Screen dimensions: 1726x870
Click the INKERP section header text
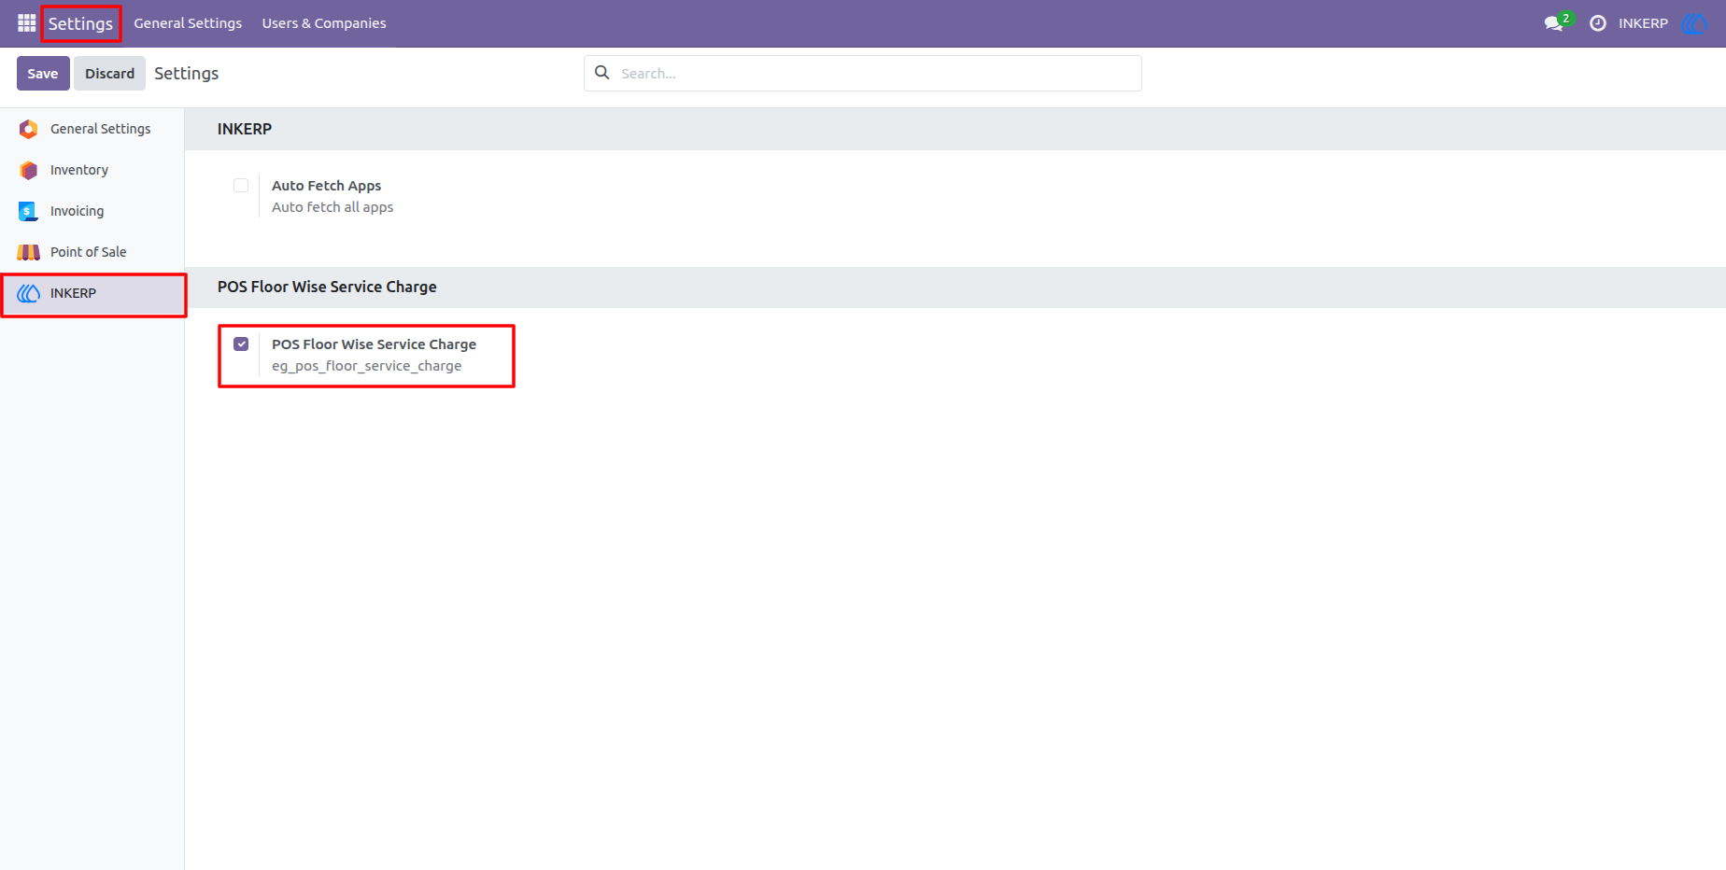[245, 129]
